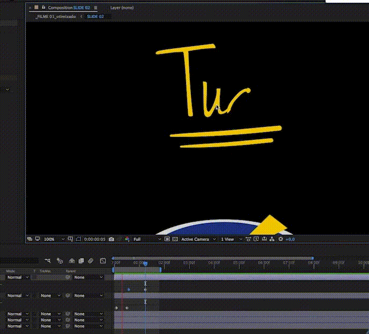Open the 100% magnification dropdown
The width and height of the screenshot is (369, 334).
pyautogui.click(x=54, y=239)
